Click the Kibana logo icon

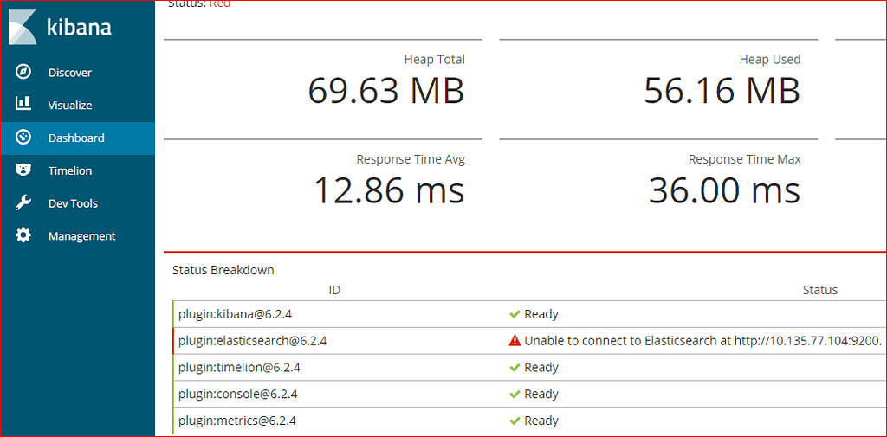point(23,26)
